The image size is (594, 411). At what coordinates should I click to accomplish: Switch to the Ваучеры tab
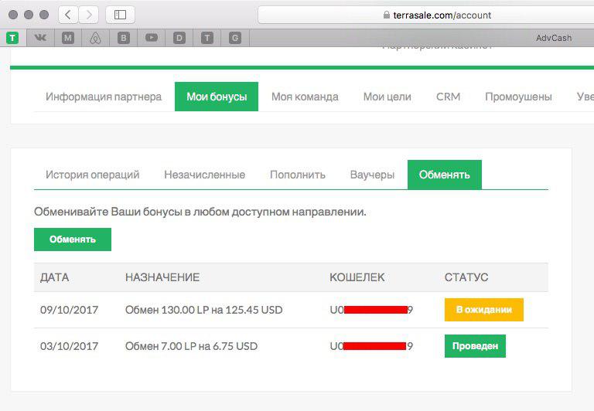tap(372, 175)
